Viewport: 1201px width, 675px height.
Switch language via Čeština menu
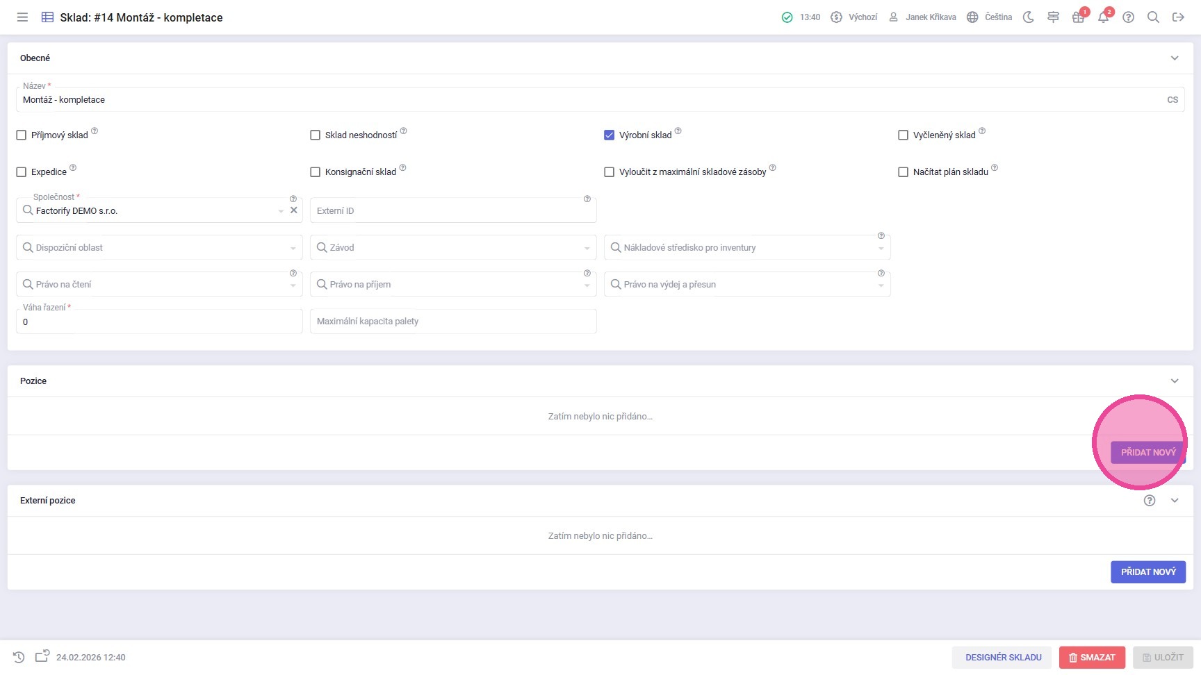[990, 17]
